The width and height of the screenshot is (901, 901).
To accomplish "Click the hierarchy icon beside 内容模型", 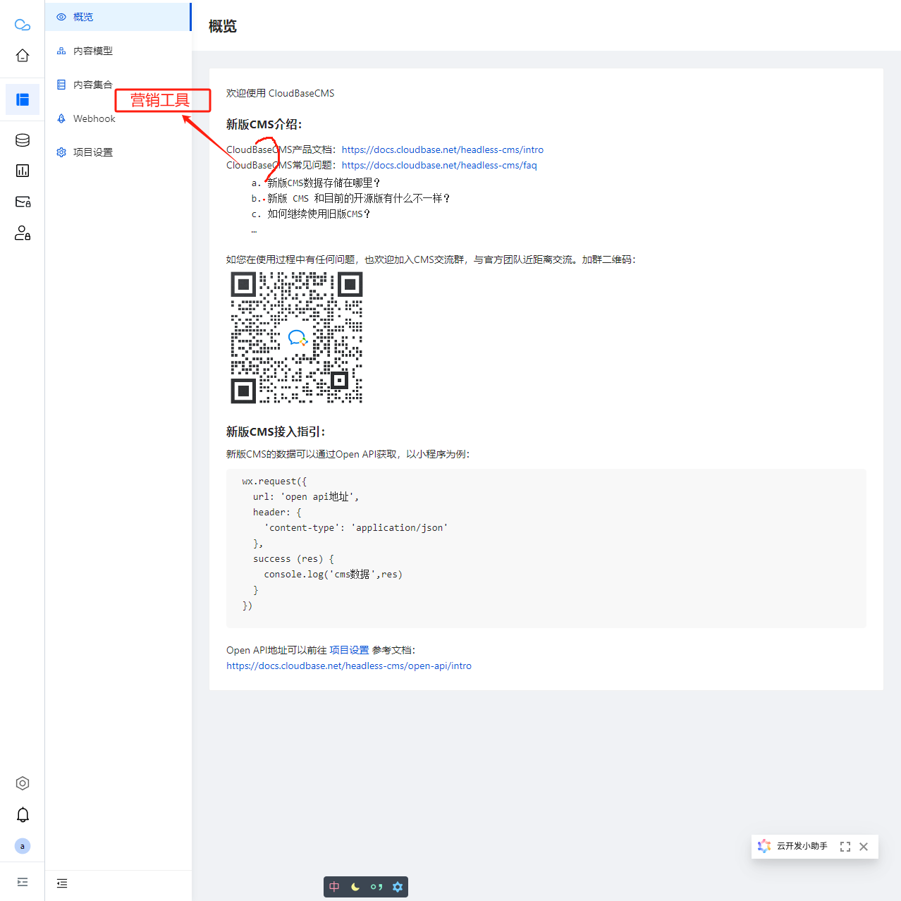I will 61,51.
